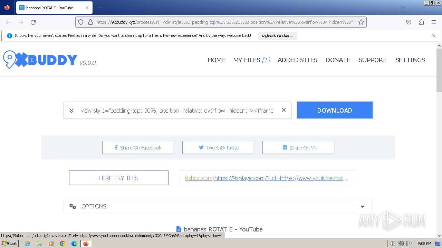This screenshot has height=248, width=442.
Task: Close the bananas ROTAT E tab
Action: tap(87, 8)
